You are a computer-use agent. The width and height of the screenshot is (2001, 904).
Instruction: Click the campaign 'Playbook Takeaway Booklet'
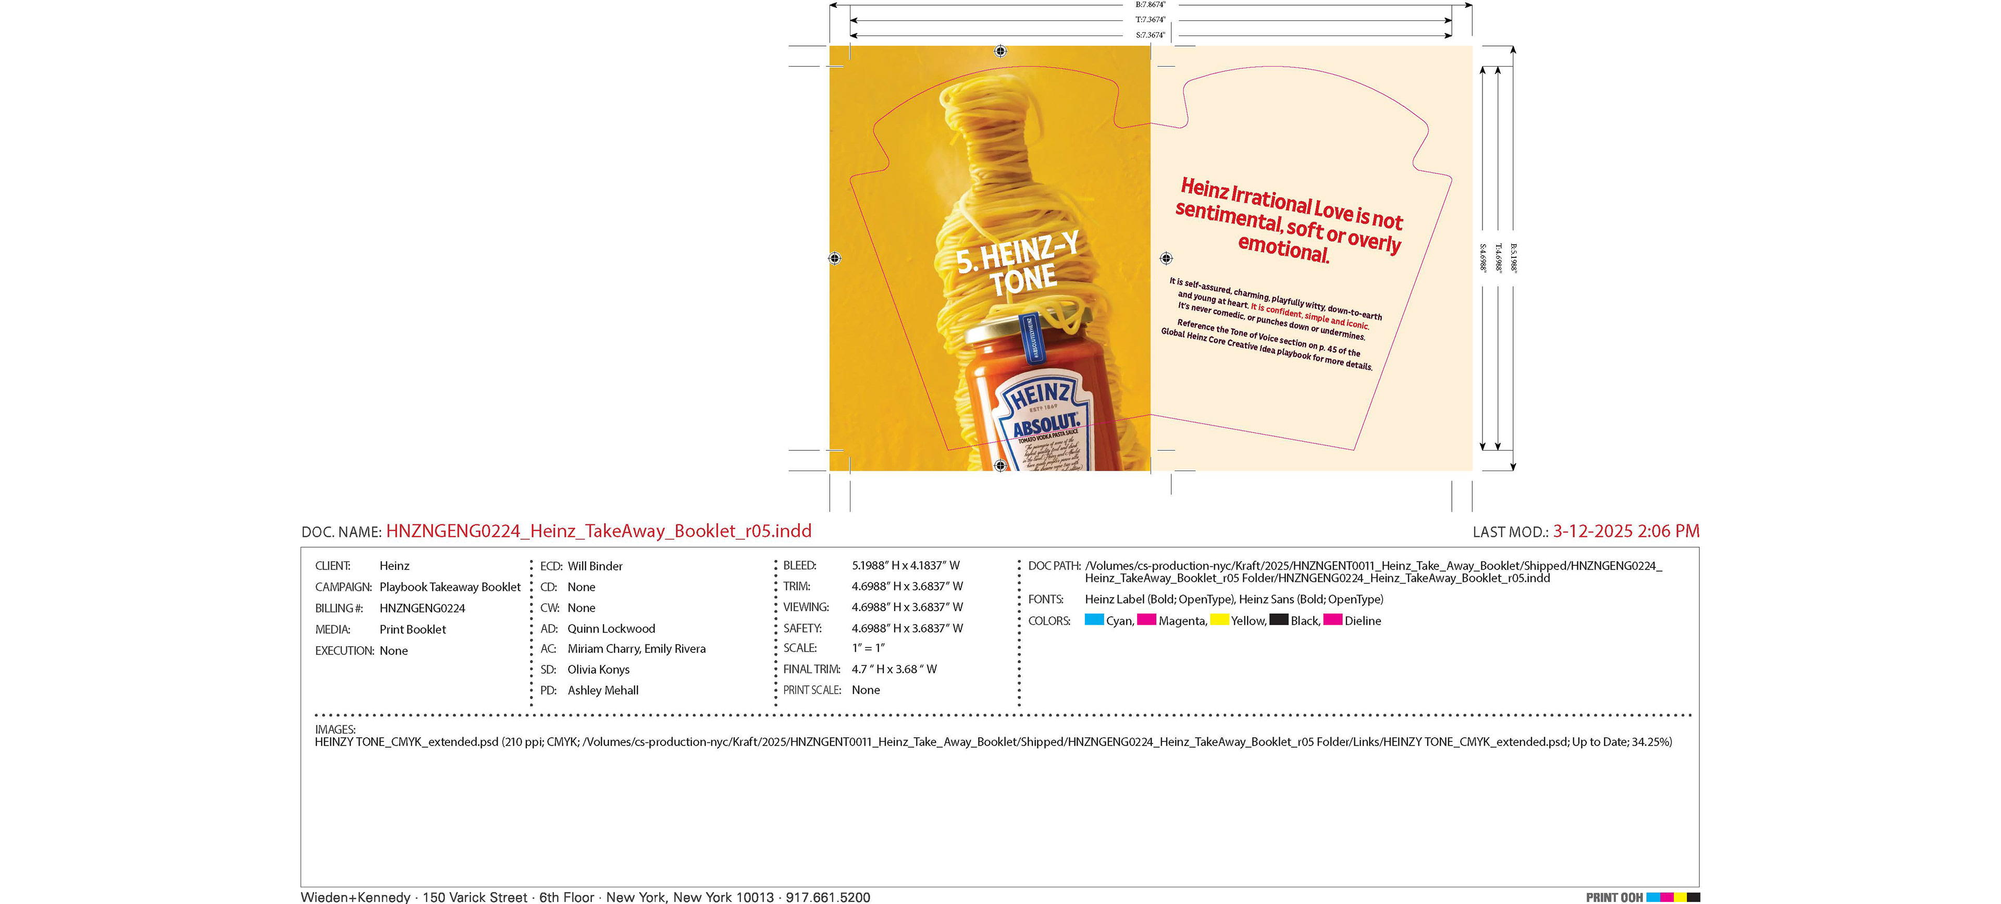click(450, 587)
